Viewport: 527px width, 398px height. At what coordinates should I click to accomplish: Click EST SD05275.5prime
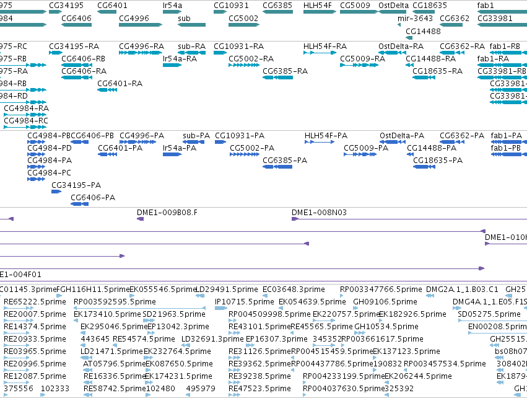pos(492,321)
